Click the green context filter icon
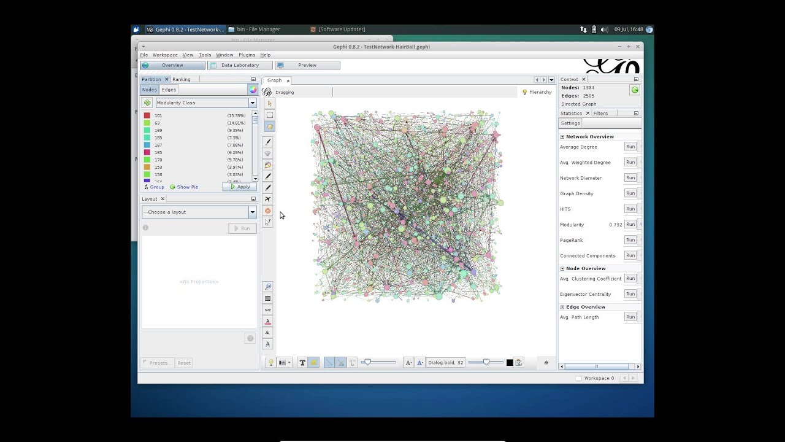This screenshot has width=785, height=442. click(x=635, y=90)
